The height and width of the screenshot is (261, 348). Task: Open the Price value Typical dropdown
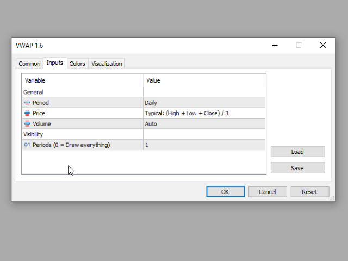[x=204, y=113]
